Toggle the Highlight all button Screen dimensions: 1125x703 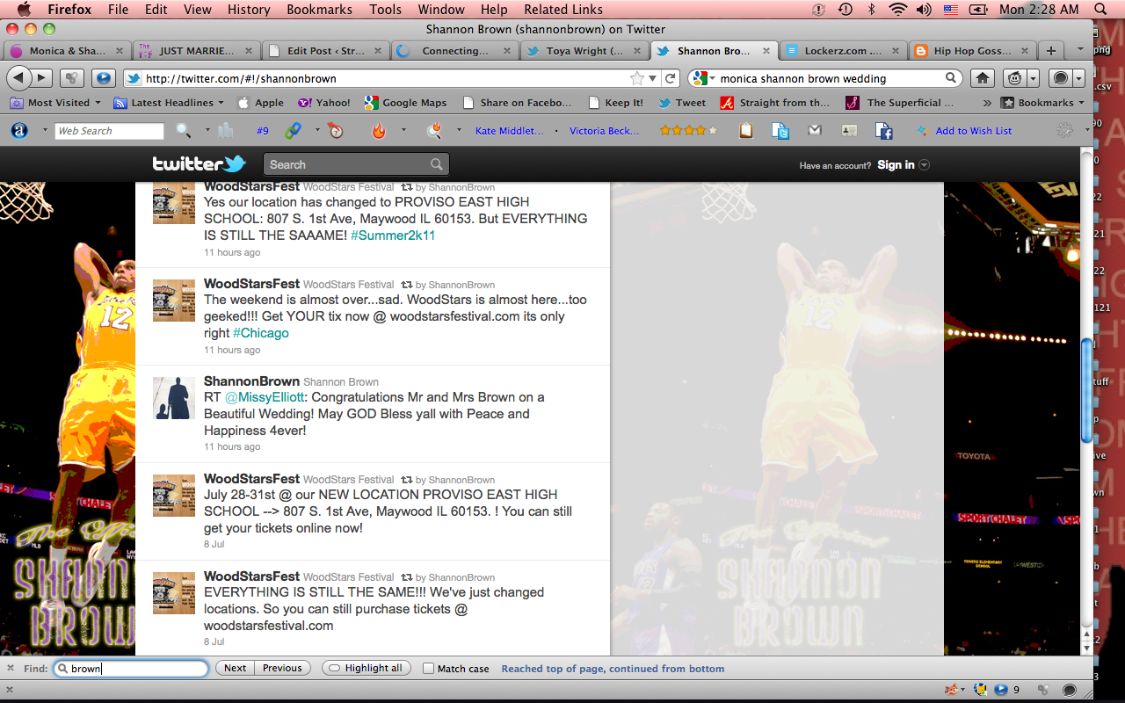[366, 668]
